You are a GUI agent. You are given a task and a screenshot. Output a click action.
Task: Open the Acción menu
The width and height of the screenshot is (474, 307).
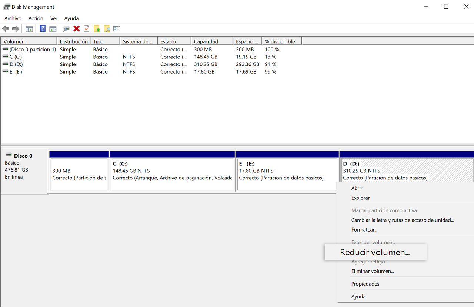(36, 18)
